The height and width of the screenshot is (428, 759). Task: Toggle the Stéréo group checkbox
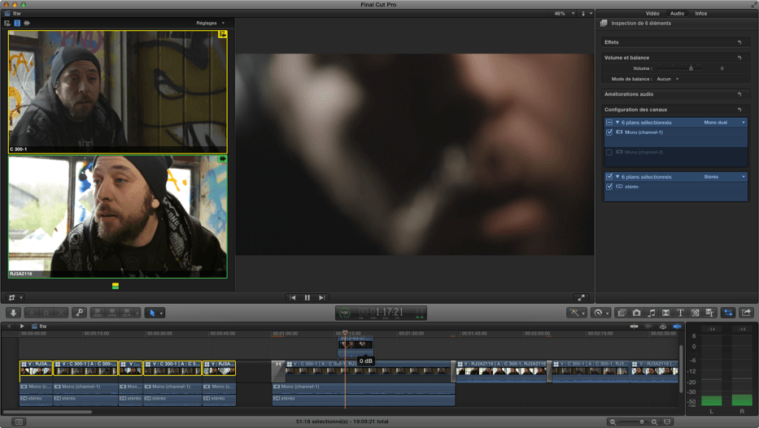(609, 177)
